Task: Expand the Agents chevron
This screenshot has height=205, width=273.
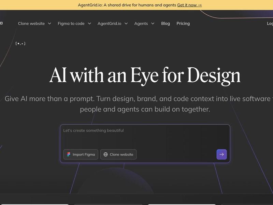Action: coord(153,24)
